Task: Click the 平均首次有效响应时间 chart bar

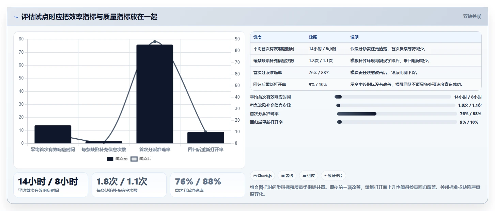Action: click(53, 134)
